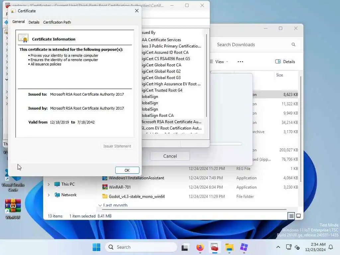Sort files by the Size column
The width and height of the screenshot is (340, 255).
(280, 75)
